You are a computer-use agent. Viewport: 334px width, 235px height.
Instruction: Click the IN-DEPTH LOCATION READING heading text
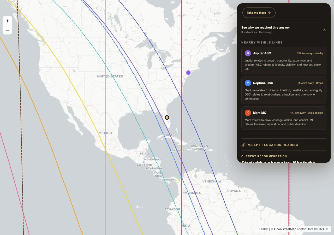point(272,145)
